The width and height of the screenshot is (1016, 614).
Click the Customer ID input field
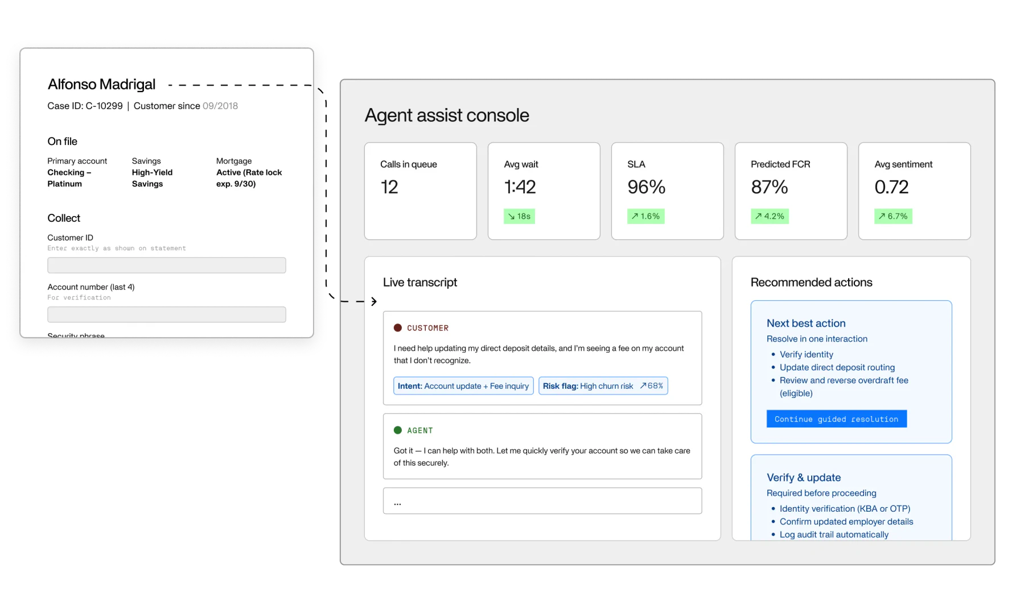pos(166,265)
